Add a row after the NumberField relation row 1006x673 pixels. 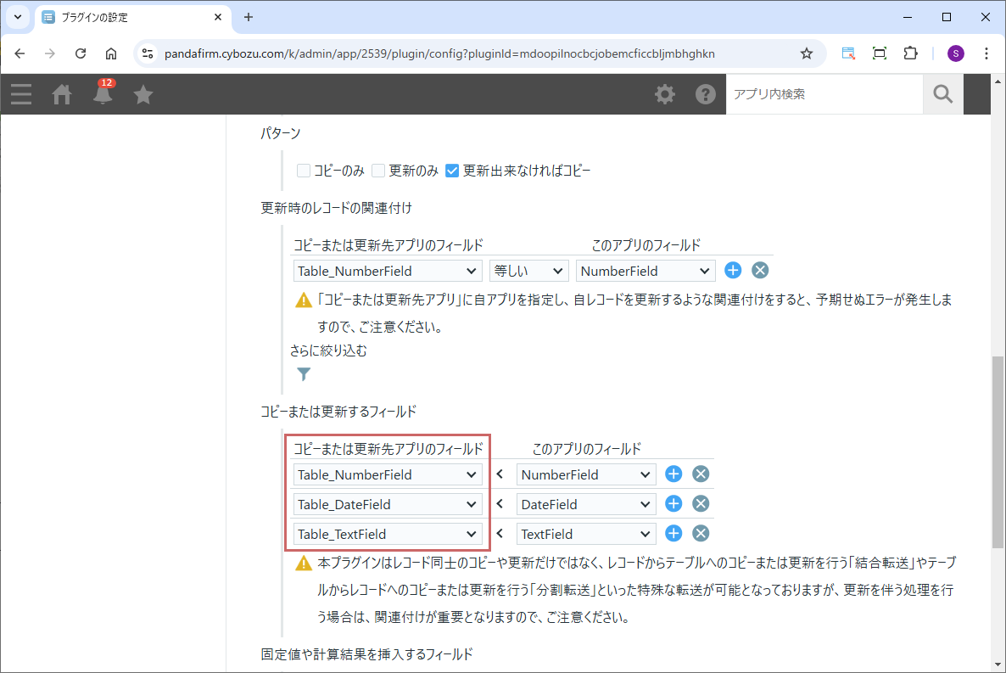pyautogui.click(x=733, y=271)
